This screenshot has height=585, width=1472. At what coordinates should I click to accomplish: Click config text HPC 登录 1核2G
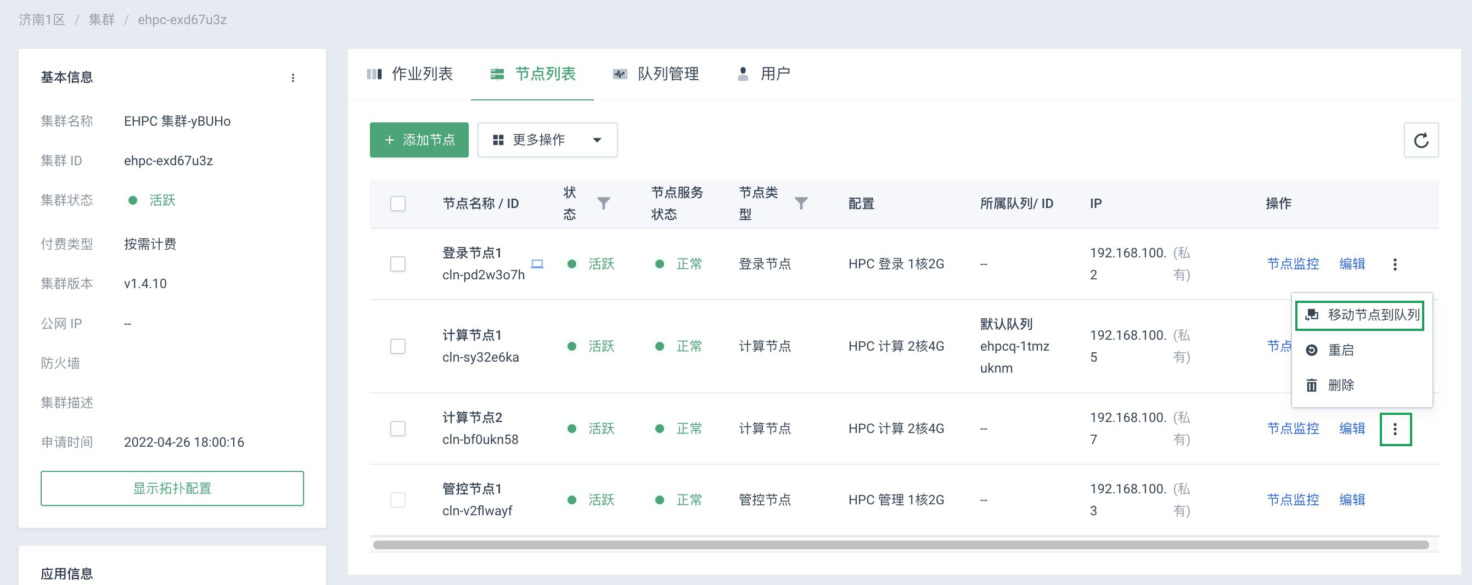pyautogui.click(x=896, y=264)
